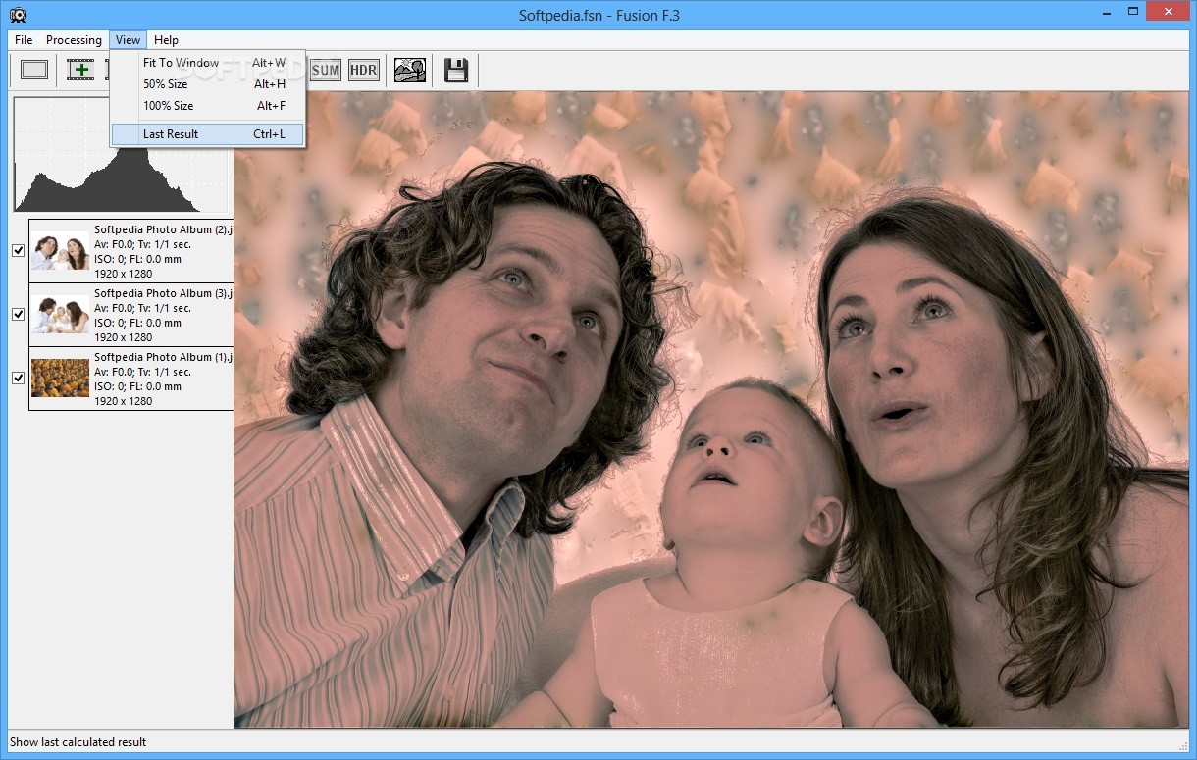Select the Photo Album (1) crowd thumbnail
The height and width of the screenshot is (760, 1197).
pyautogui.click(x=60, y=378)
